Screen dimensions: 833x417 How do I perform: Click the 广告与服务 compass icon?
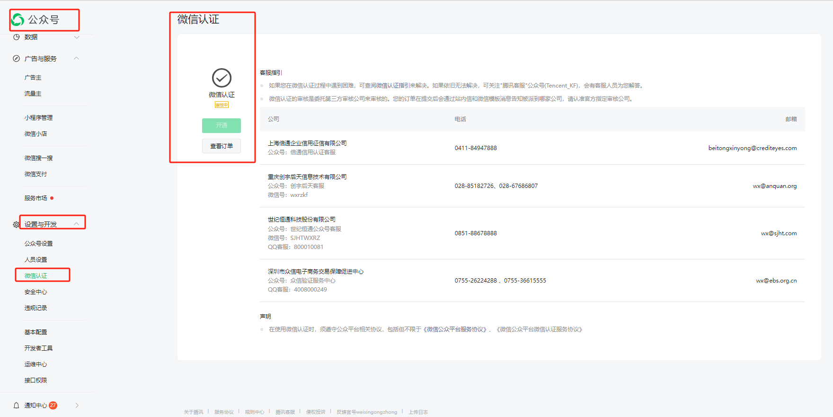click(16, 59)
